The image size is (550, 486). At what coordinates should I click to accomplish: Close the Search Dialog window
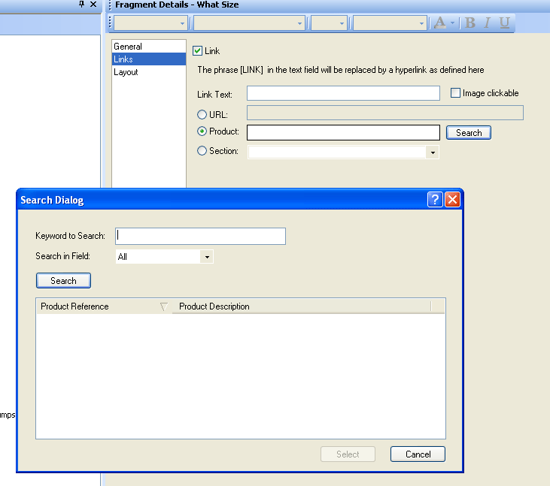pos(452,200)
